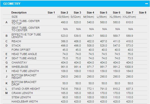Click the Description column header
The image size is (150, 104).
[x=19, y=12]
